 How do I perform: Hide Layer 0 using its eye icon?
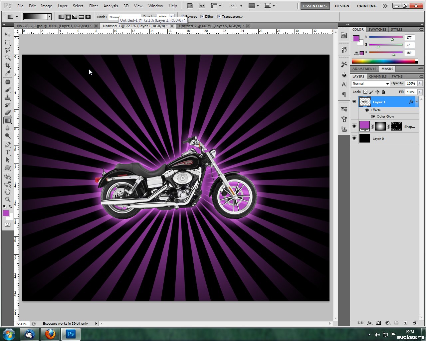pyautogui.click(x=354, y=139)
